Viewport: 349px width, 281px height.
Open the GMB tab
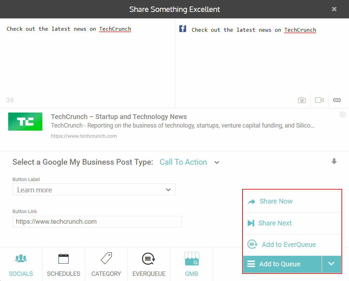point(192,264)
